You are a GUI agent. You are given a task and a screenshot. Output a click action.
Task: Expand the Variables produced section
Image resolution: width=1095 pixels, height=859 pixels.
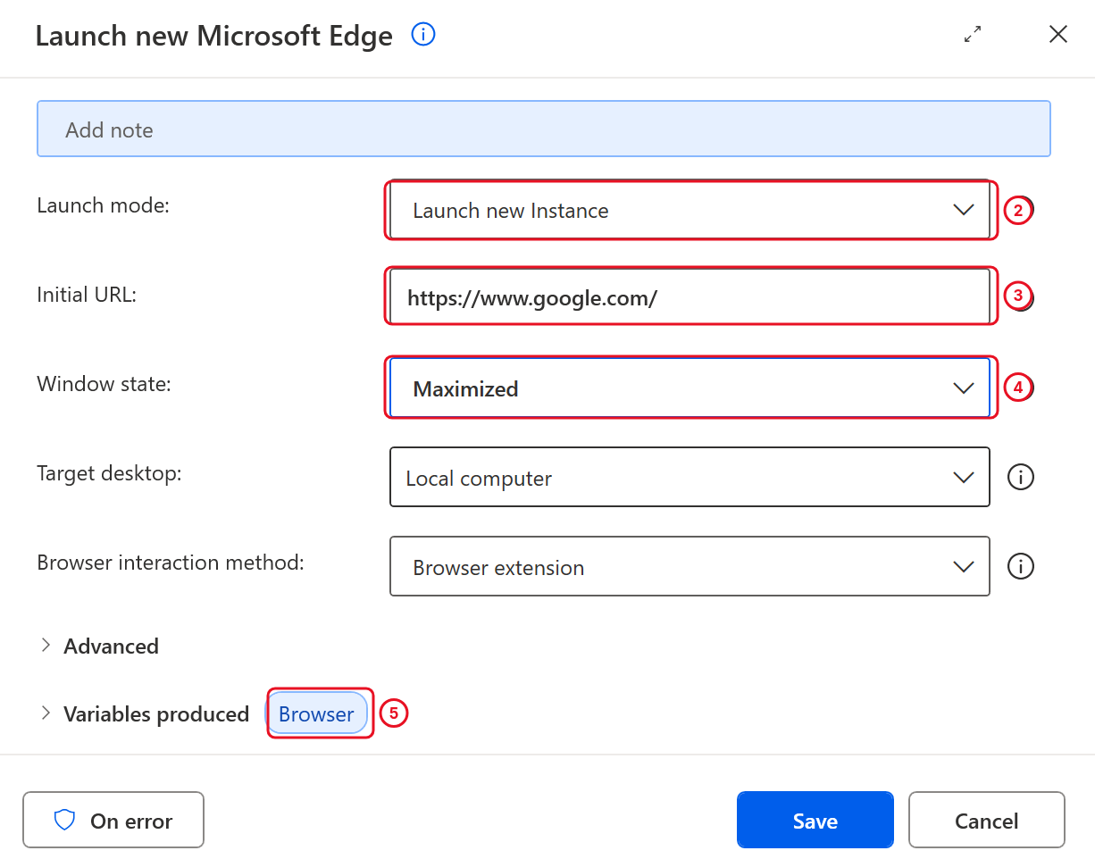(x=144, y=713)
